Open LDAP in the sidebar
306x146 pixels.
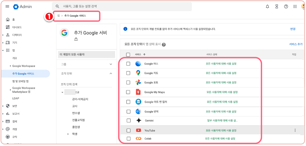(16, 98)
